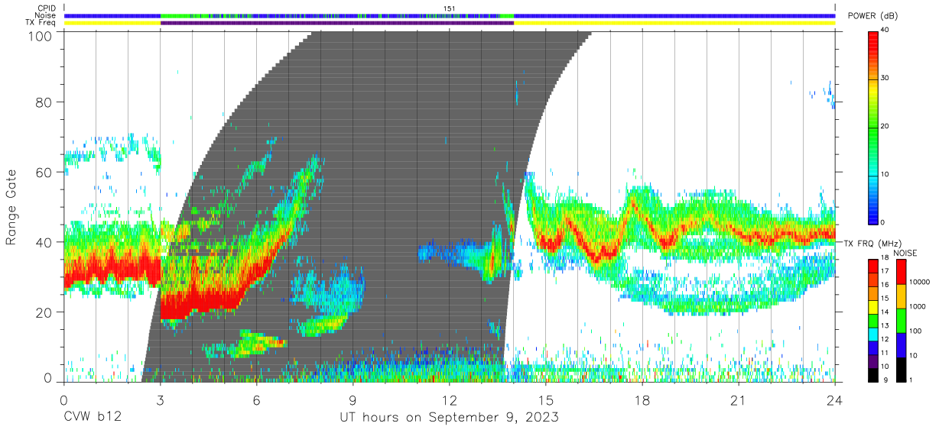
Task: Select purple segment of TX FRQ legend
Action: click(873, 361)
